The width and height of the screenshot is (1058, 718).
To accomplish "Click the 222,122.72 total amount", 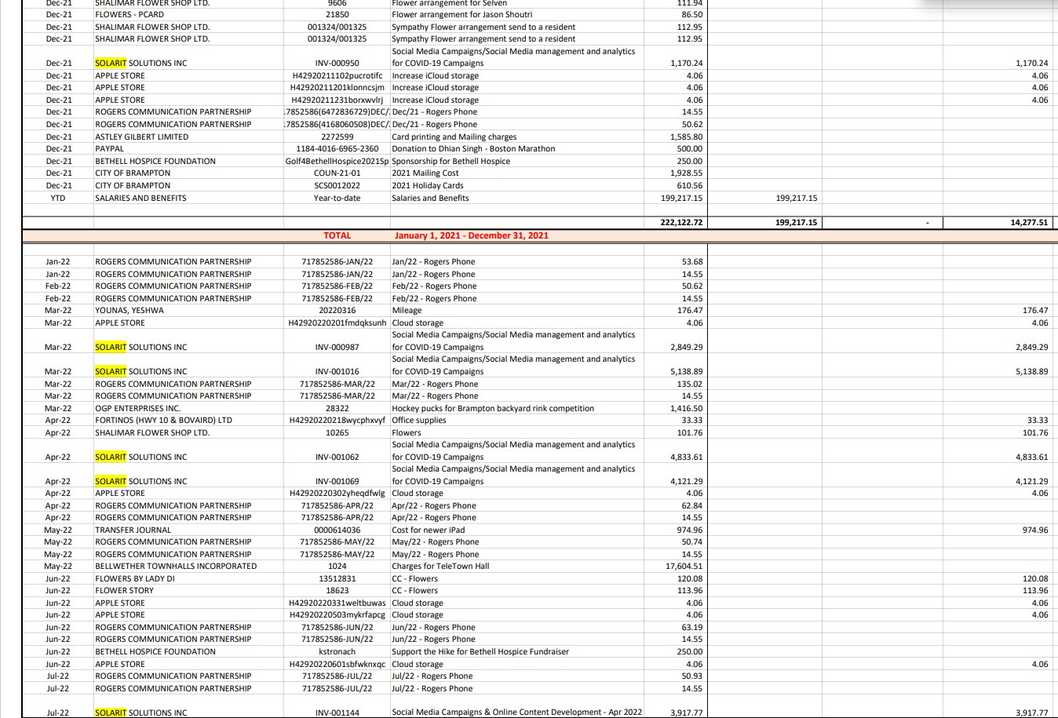I will 682,223.
